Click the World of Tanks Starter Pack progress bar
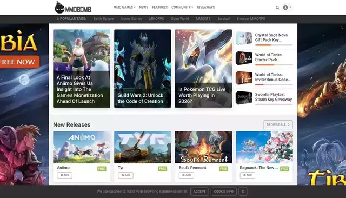346x198 pixels. pos(274,65)
